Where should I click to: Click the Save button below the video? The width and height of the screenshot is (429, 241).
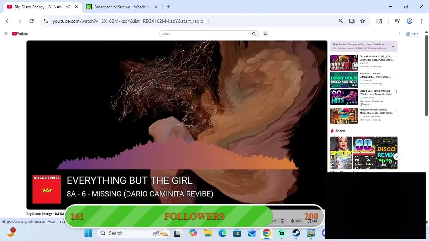[x=312, y=221]
